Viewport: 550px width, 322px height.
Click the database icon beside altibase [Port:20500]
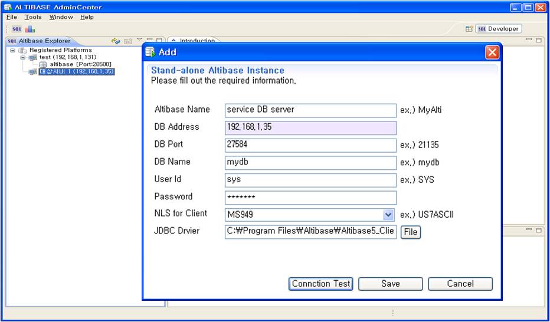(x=43, y=65)
